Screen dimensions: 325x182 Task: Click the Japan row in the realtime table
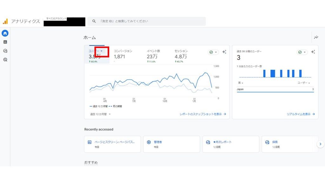275,89
